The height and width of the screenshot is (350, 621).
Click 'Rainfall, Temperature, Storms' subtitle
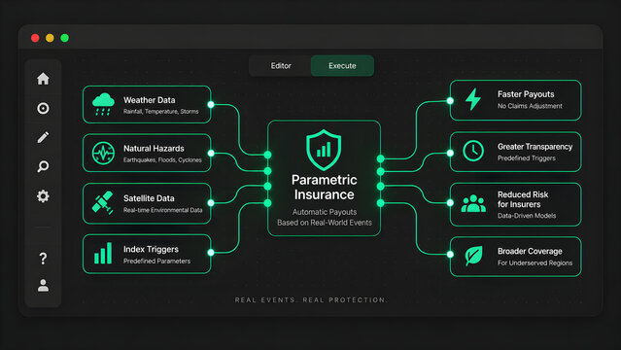coord(160,112)
